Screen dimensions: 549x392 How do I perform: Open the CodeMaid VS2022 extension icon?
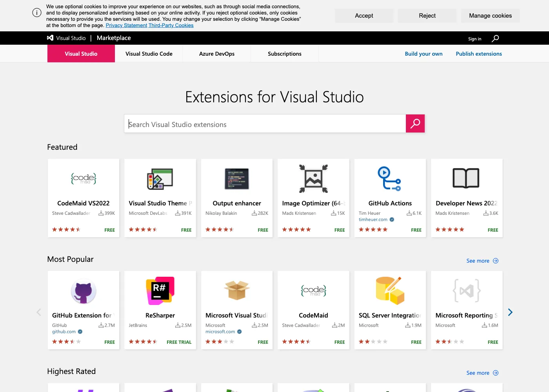click(x=84, y=179)
